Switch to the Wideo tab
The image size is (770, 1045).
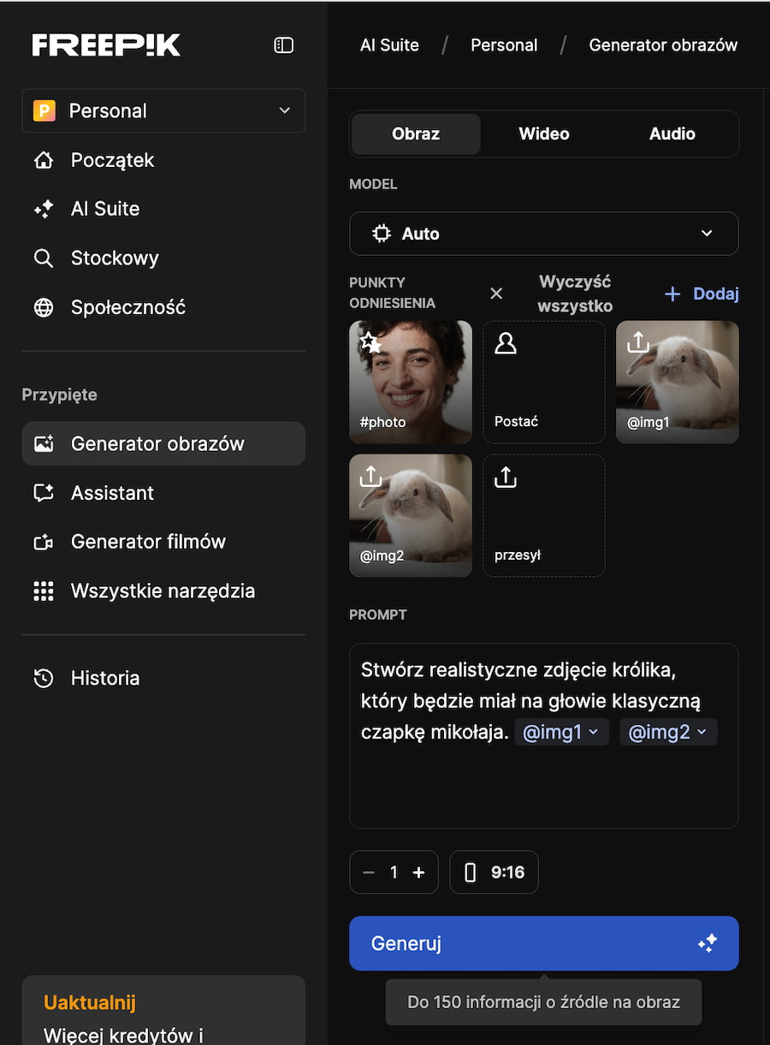[543, 134]
